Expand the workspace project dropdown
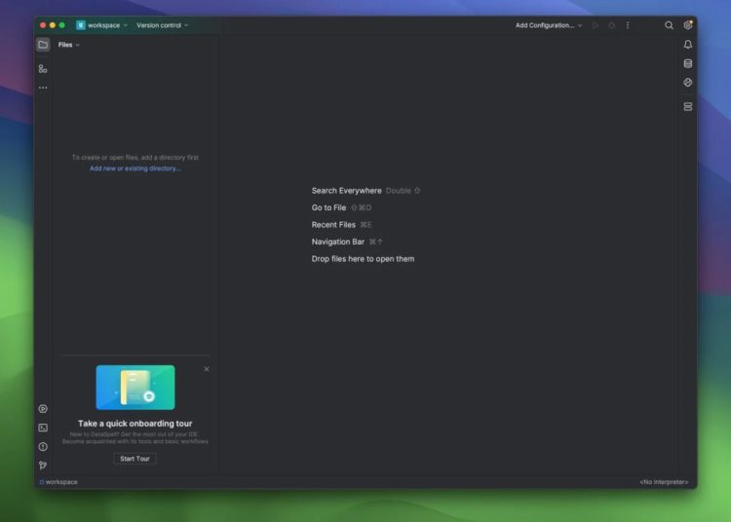731x522 pixels. point(102,25)
